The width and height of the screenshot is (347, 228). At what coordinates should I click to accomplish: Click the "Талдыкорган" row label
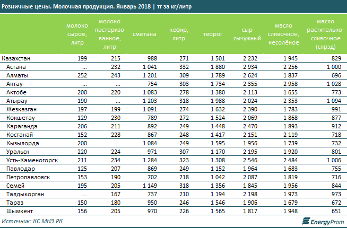[24, 195]
